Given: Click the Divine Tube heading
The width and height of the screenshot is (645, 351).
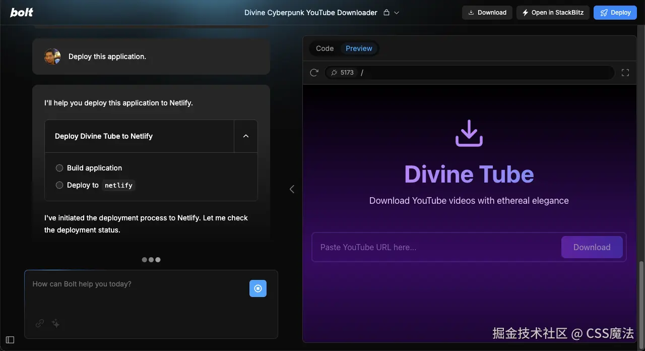Looking at the screenshot, I should click(469, 174).
